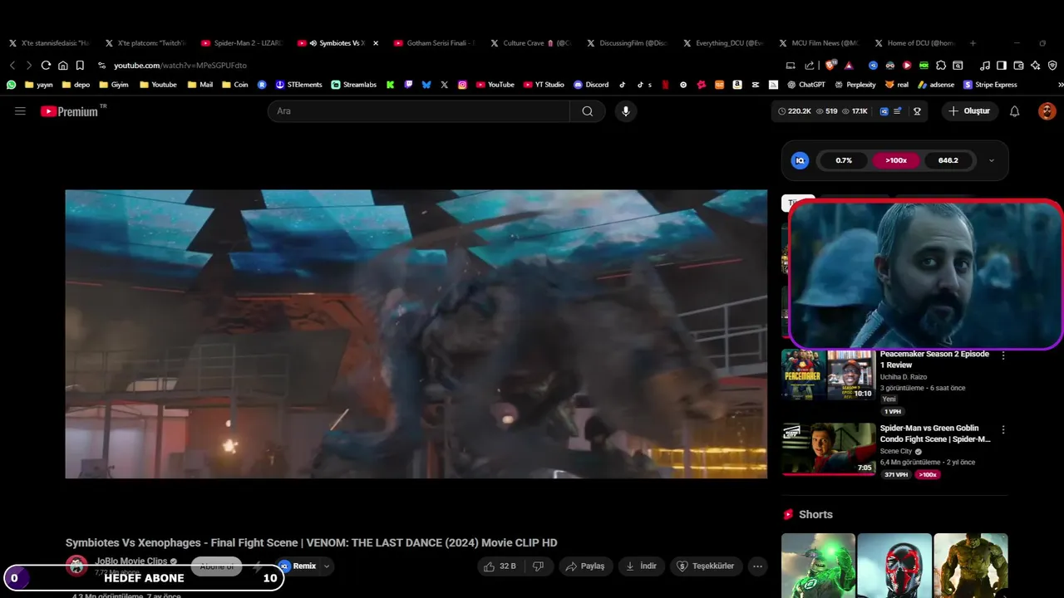The width and height of the screenshot is (1064, 598).
Task: Open the Kick bookmark icon
Action: pos(390,84)
